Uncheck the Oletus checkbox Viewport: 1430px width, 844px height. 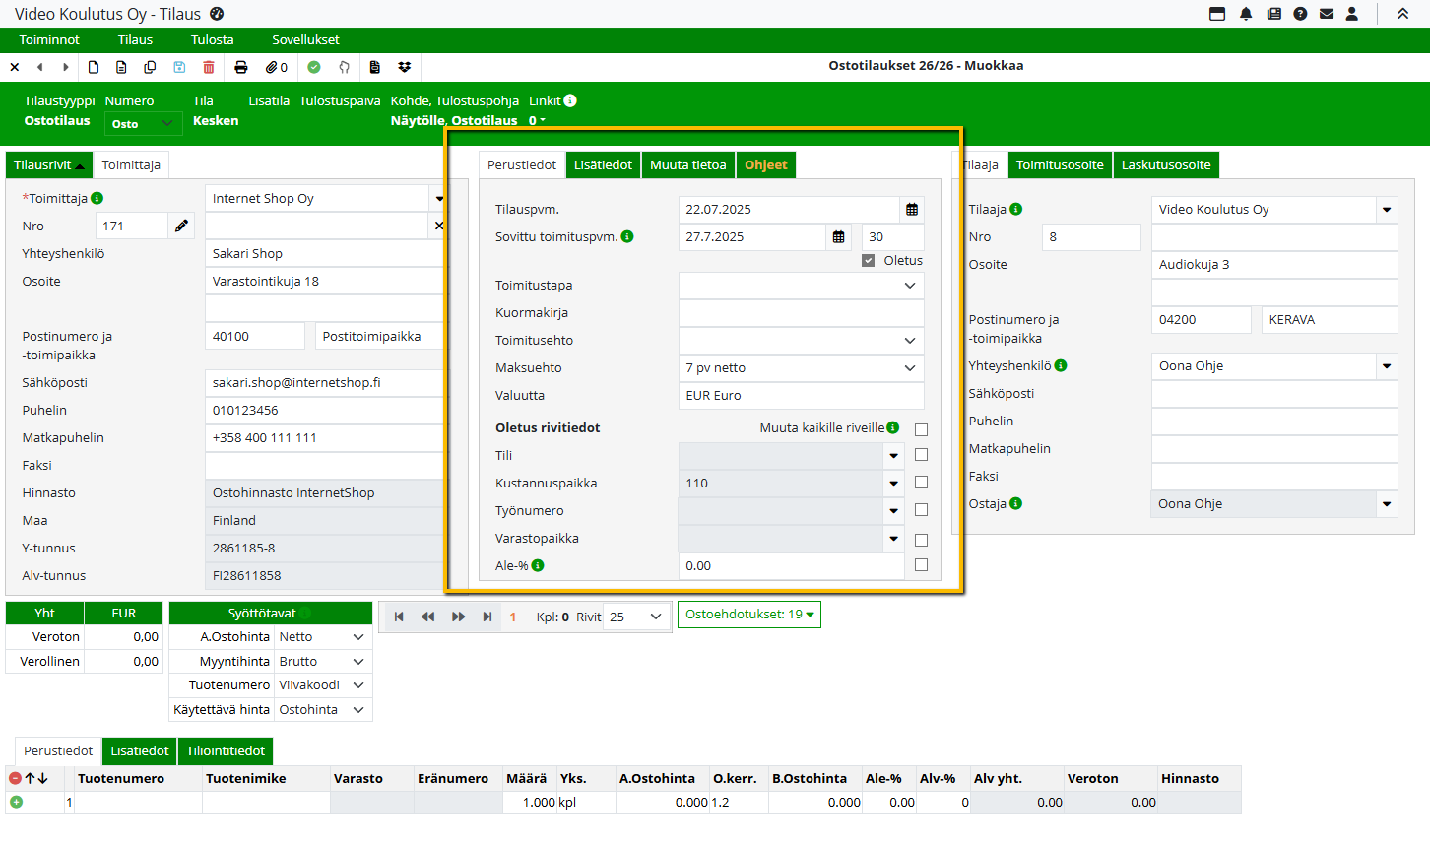[x=868, y=261]
